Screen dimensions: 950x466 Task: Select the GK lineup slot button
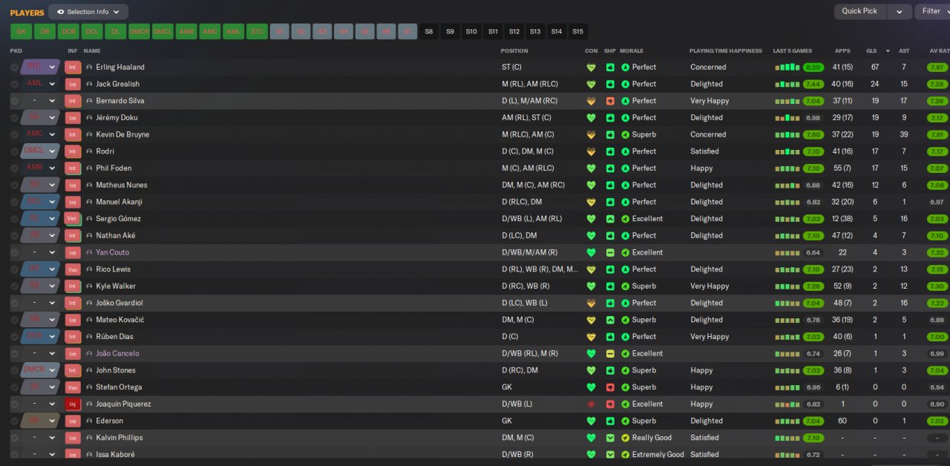21,32
